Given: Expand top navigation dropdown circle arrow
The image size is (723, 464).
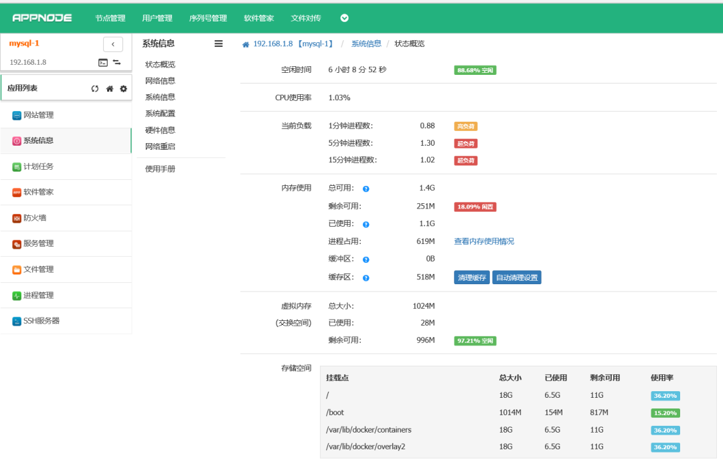Looking at the screenshot, I should tap(345, 18).
